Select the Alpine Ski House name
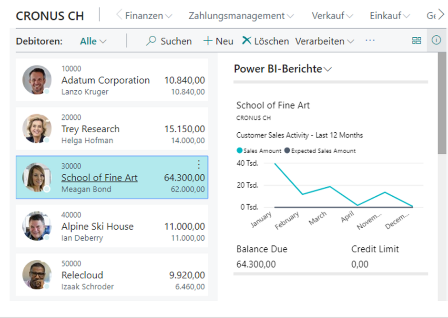 coord(97,226)
